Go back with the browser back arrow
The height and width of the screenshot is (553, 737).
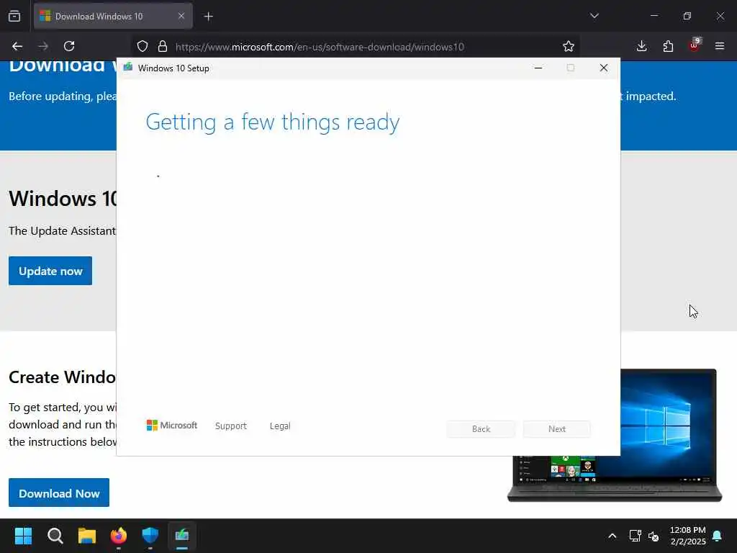17,46
